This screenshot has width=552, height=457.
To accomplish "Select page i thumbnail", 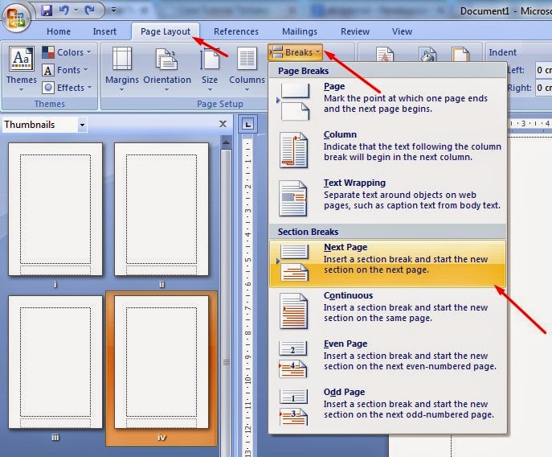I will (x=55, y=209).
